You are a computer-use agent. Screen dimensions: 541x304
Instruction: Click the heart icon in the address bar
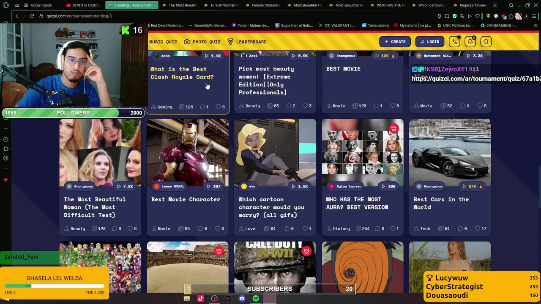click(x=477, y=16)
